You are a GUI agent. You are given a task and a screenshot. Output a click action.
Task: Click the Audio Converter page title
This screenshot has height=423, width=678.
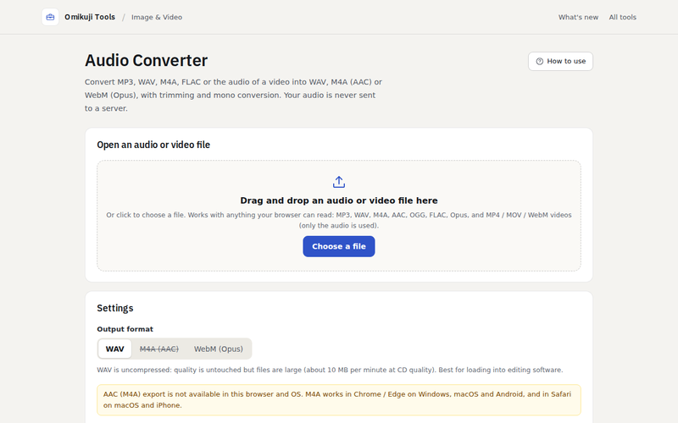pos(146,60)
